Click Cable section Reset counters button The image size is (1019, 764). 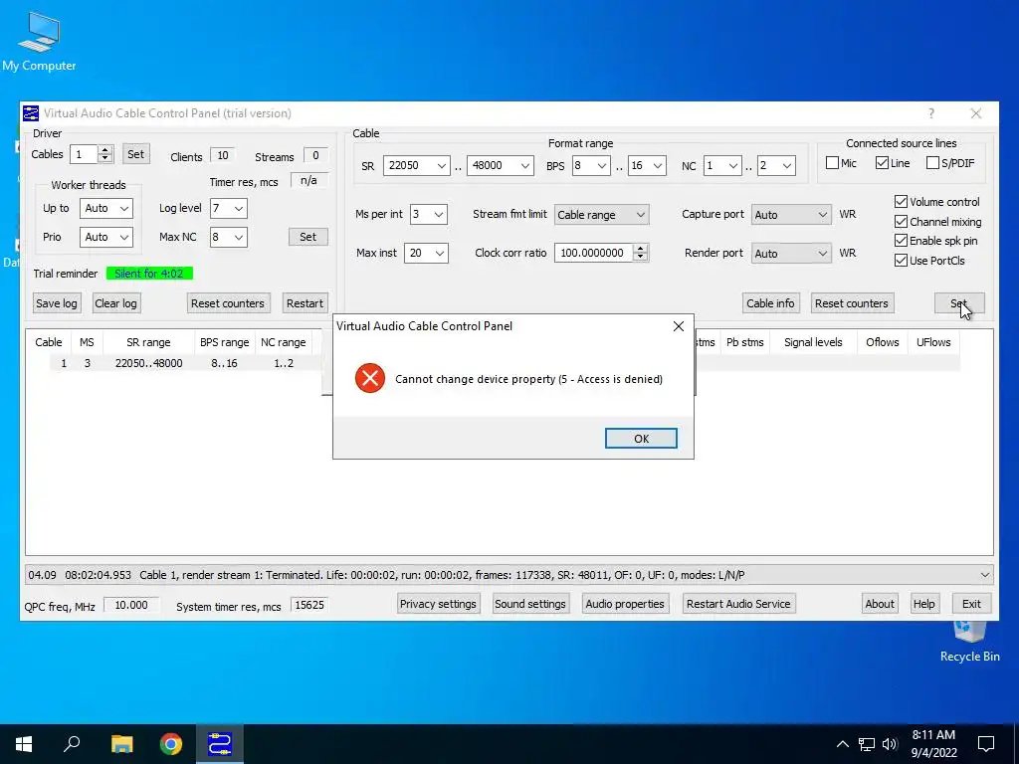click(852, 303)
